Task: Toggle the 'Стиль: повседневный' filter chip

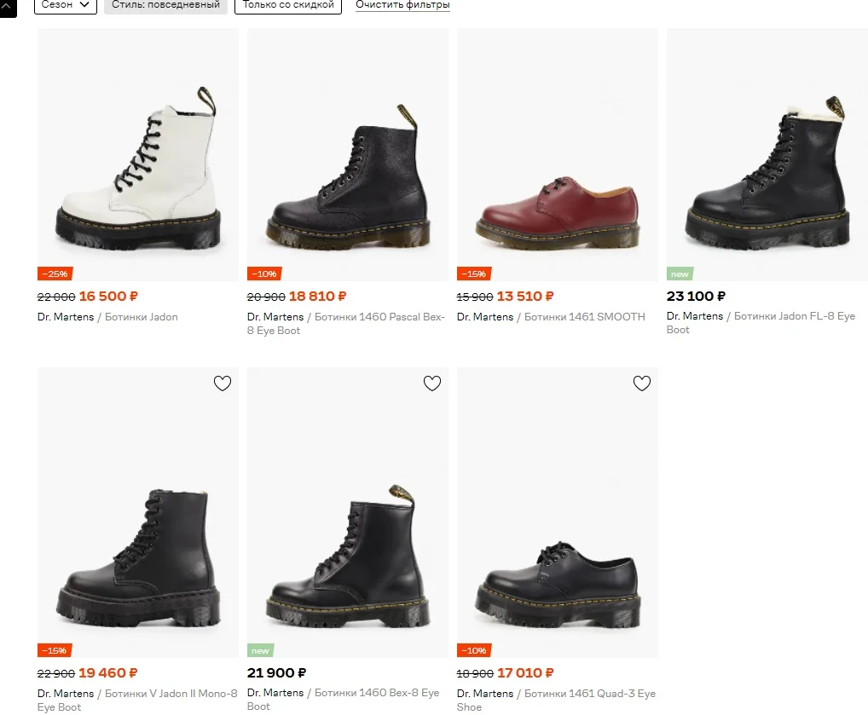Action: 165,5
